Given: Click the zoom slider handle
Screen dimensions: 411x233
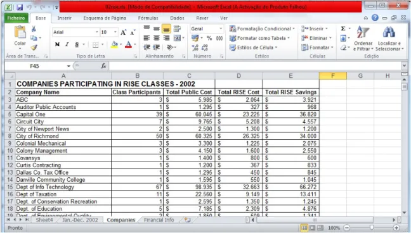Looking at the screenshot, I should click(372, 228).
